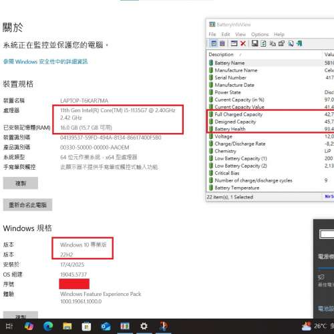The image size is (334, 334).
Task: Open the File menu in BatteryInfoView
Action: point(212,34)
